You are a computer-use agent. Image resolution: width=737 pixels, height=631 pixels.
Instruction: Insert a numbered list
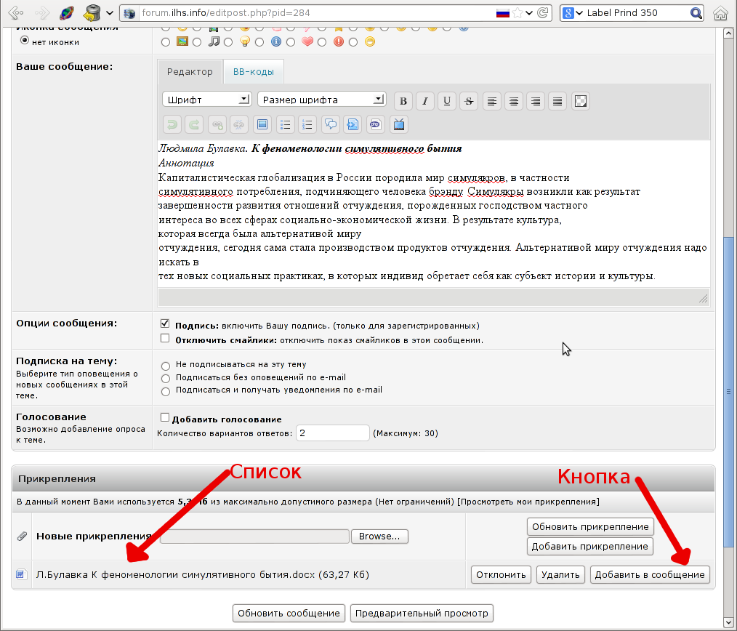pyautogui.click(x=307, y=124)
